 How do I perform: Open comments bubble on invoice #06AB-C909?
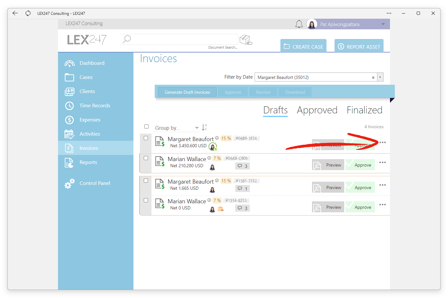point(242,166)
